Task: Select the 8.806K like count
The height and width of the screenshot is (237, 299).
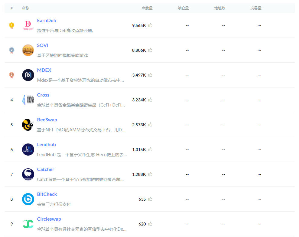Action: tap(139, 50)
